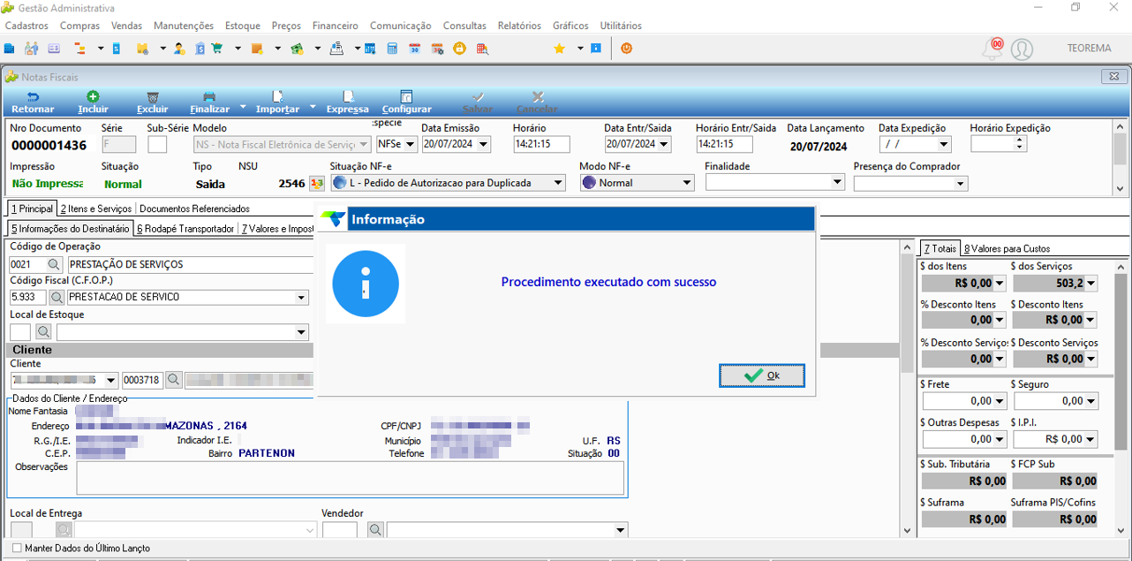This screenshot has height=561, width=1132.
Task: Click the orange power icon in toolbar
Action: (x=626, y=49)
